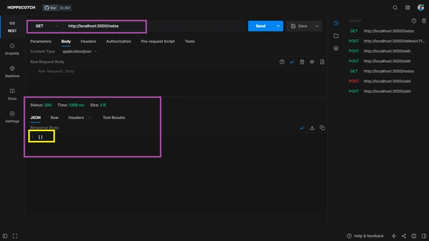
Task: Select first GET localhost:3000/todos history entry
Action: (x=386, y=31)
